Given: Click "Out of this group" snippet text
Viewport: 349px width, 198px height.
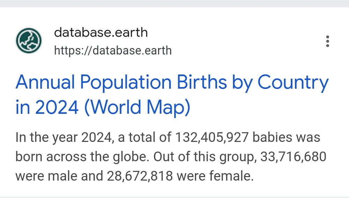Looking at the screenshot, I should click(204, 157).
